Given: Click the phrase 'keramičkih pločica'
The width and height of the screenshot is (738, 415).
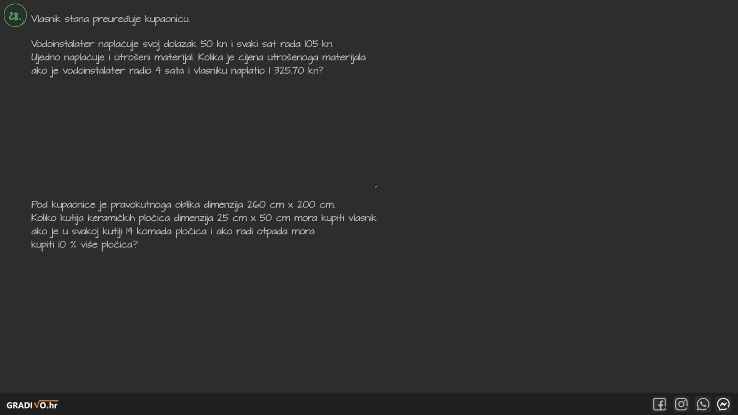Looking at the screenshot, I should tap(128, 218).
